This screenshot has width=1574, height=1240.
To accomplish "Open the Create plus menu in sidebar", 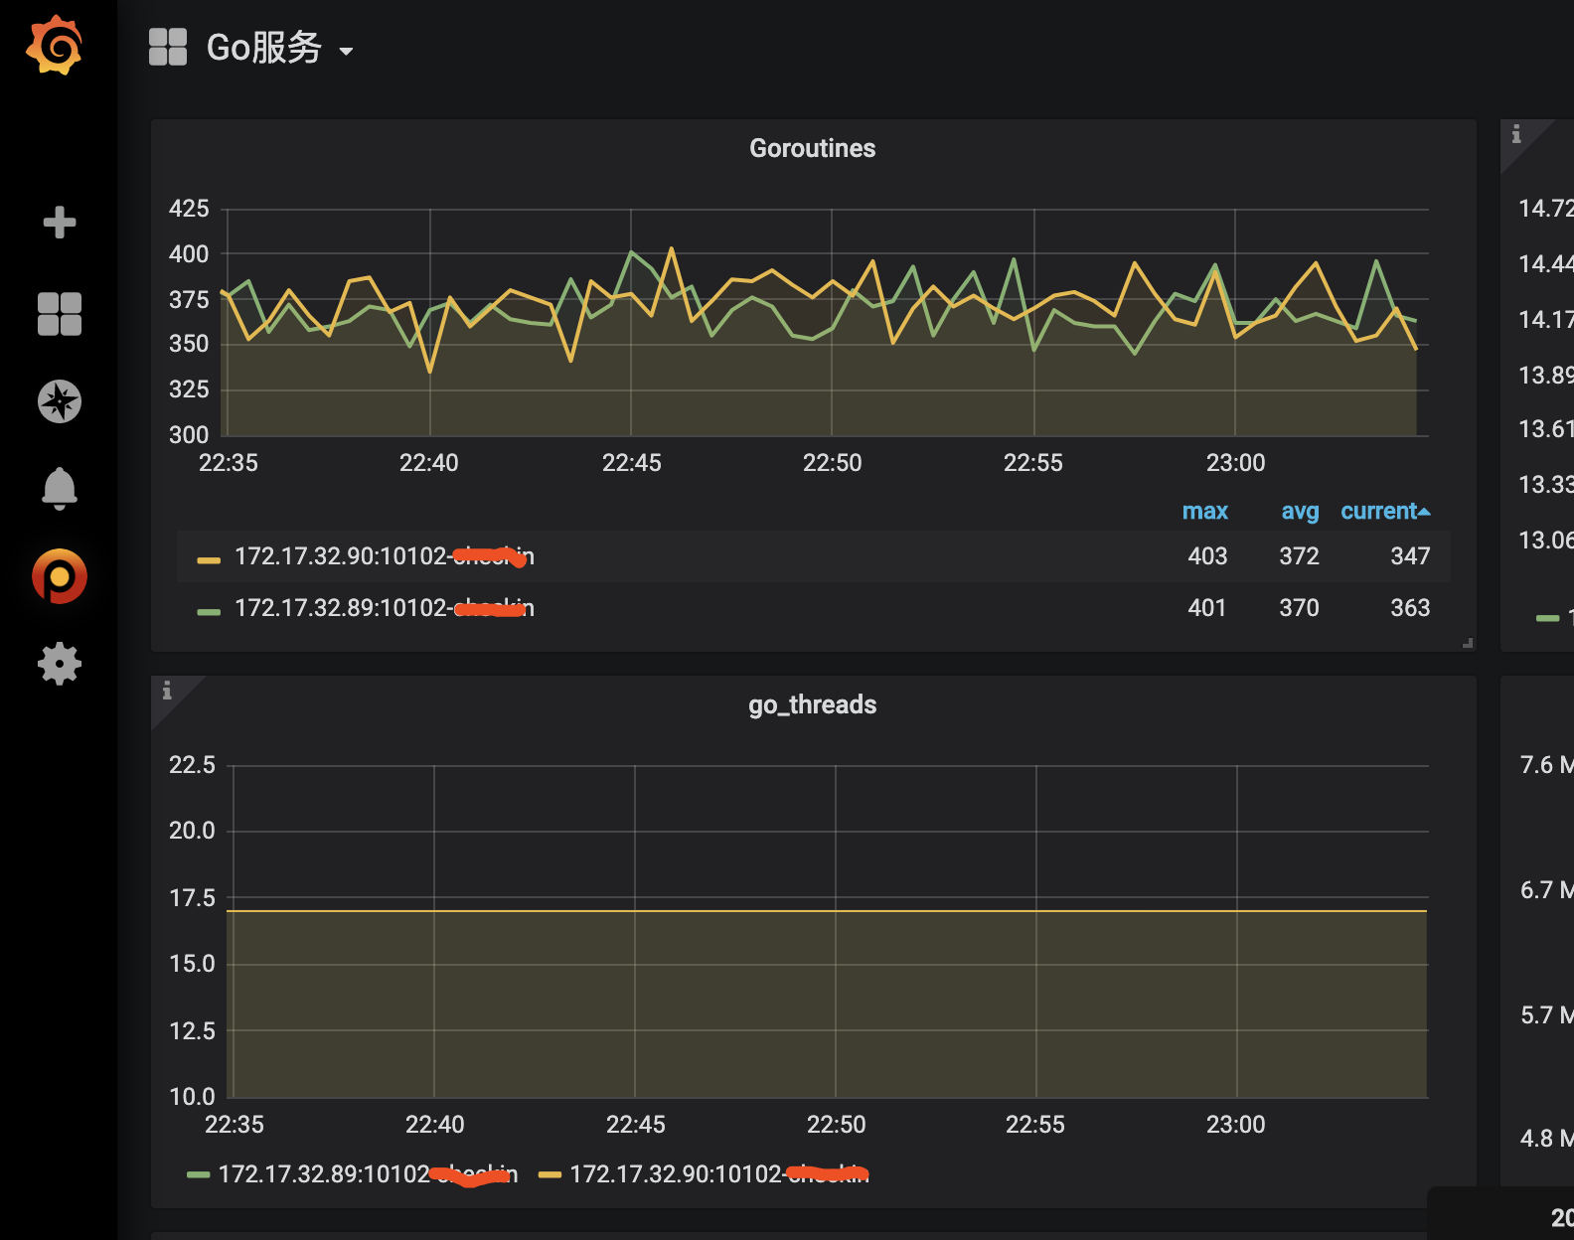I will (60, 222).
